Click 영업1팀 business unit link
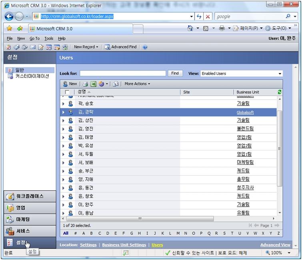This screenshot has height=260, width=302. click(244, 154)
